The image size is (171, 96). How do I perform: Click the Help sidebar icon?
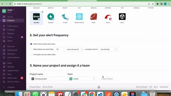pos(4,74)
